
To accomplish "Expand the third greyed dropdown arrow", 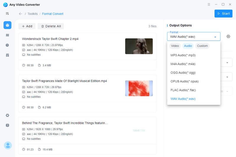I will [x=227, y=91].
